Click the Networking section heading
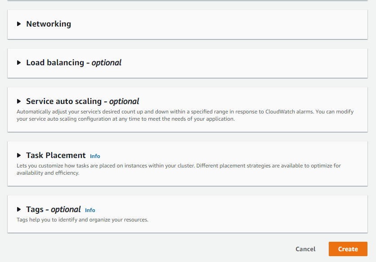This screenshot has width=376, height=262. click(49, 24)
